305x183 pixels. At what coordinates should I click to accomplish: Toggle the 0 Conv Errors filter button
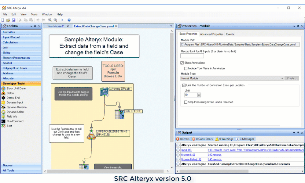click(x=202, y=139)
